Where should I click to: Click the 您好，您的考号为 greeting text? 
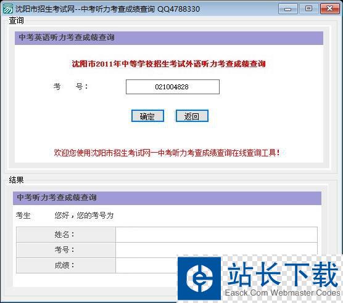pos(85,216)
